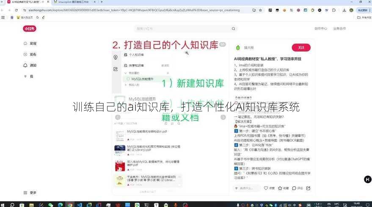Open the 发布 sidebar item
The height and width of the screenshot is (207, 372).
tap(30, 54)
